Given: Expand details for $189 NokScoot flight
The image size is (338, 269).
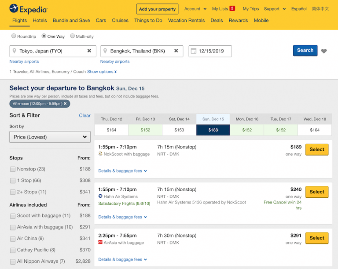Looking at the screenshot, I should click(x=122, y=171).
